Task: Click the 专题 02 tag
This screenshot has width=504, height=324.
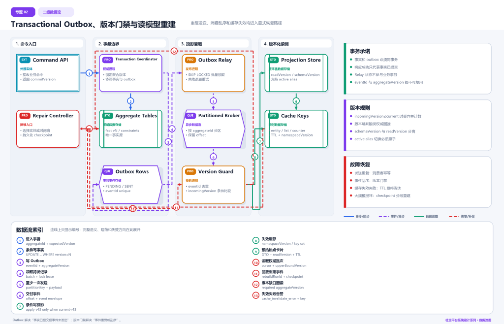Action: [x=23, y=12]
